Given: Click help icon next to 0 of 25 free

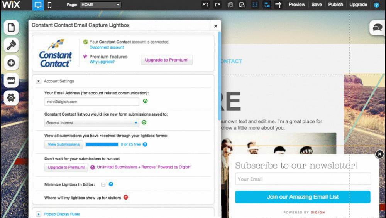Looking at the screenshot, I should click(145, 144).
